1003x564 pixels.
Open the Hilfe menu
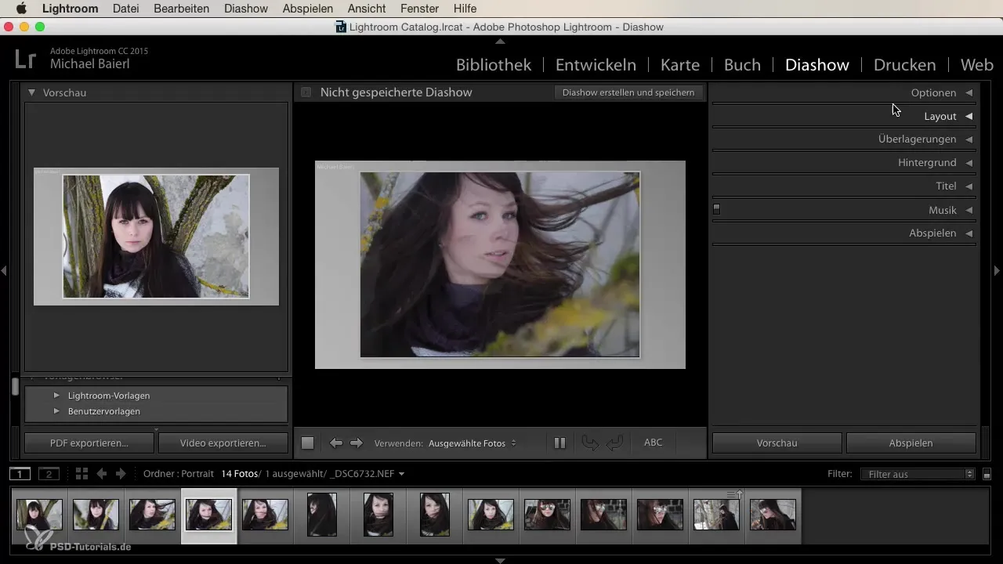tap(465, 9)
